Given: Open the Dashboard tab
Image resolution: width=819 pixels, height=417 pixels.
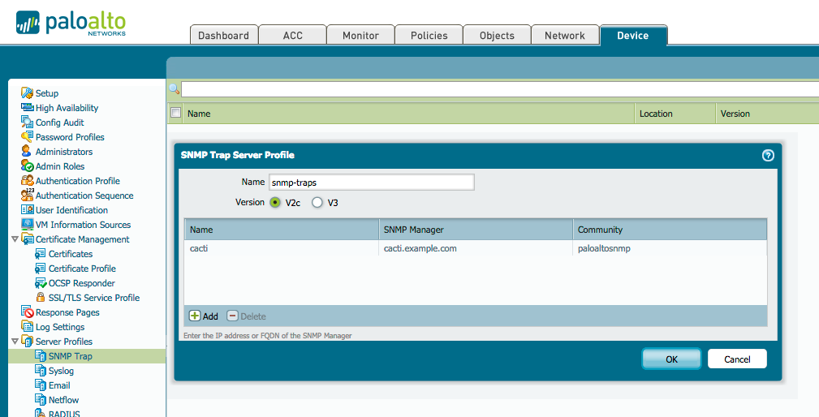Looking at the screenshot, I should coord(223,35).
